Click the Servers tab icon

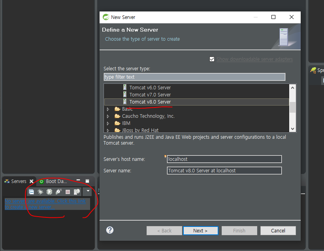tap(7, 181)
